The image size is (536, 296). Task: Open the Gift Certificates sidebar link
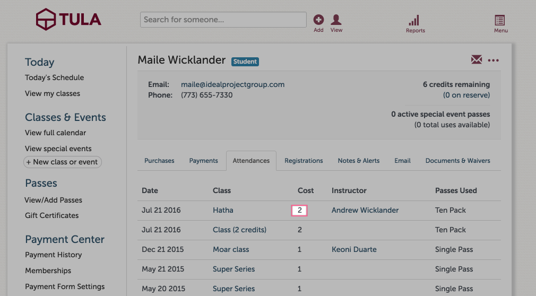[x=51, y=215]
